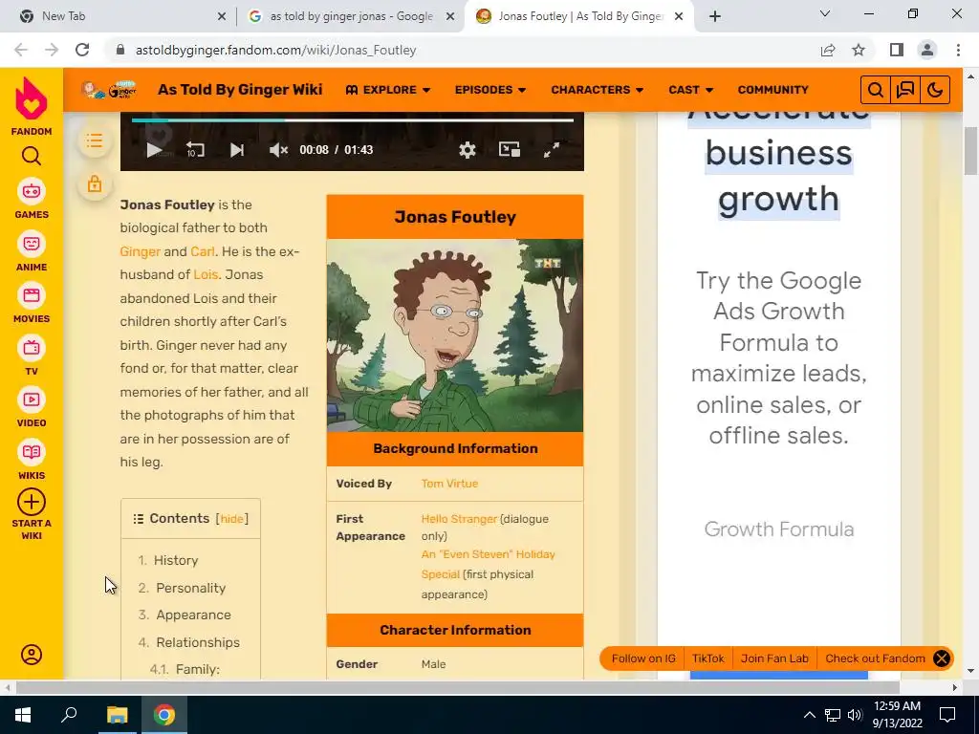Open a new browser tab
The image size is (979, 734).
(715, 16)
